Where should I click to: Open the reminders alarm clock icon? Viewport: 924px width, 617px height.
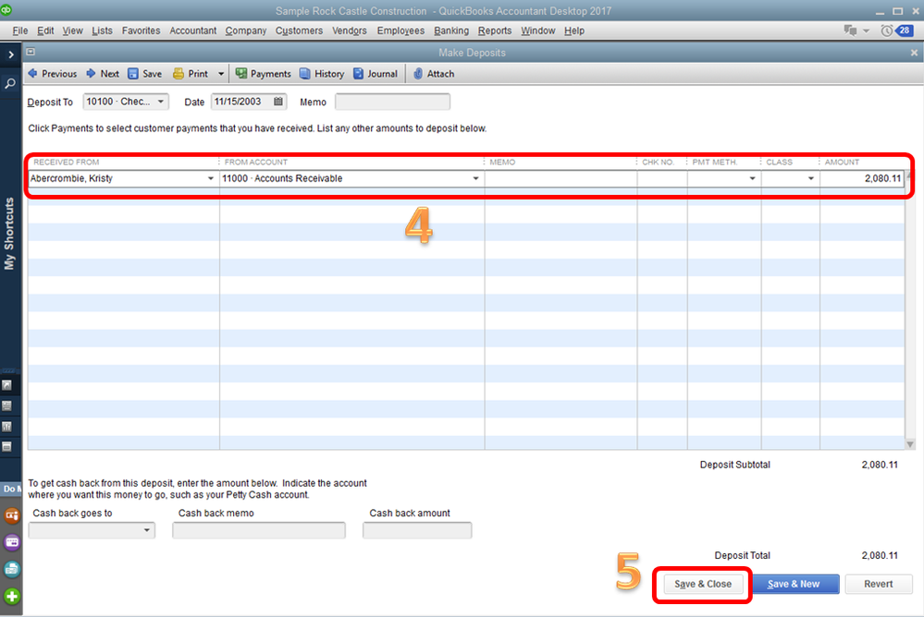(886, 30)
